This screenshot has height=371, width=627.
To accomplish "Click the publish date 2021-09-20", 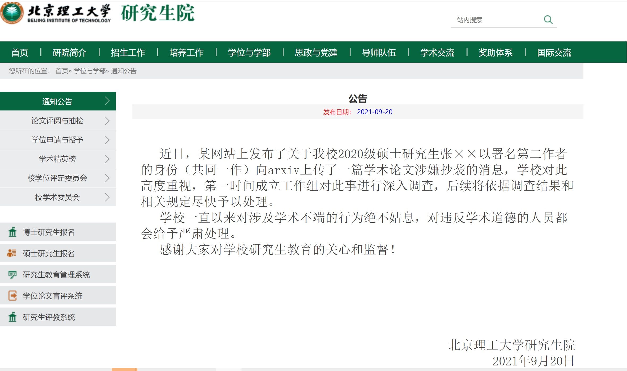I will coord(375,112).
